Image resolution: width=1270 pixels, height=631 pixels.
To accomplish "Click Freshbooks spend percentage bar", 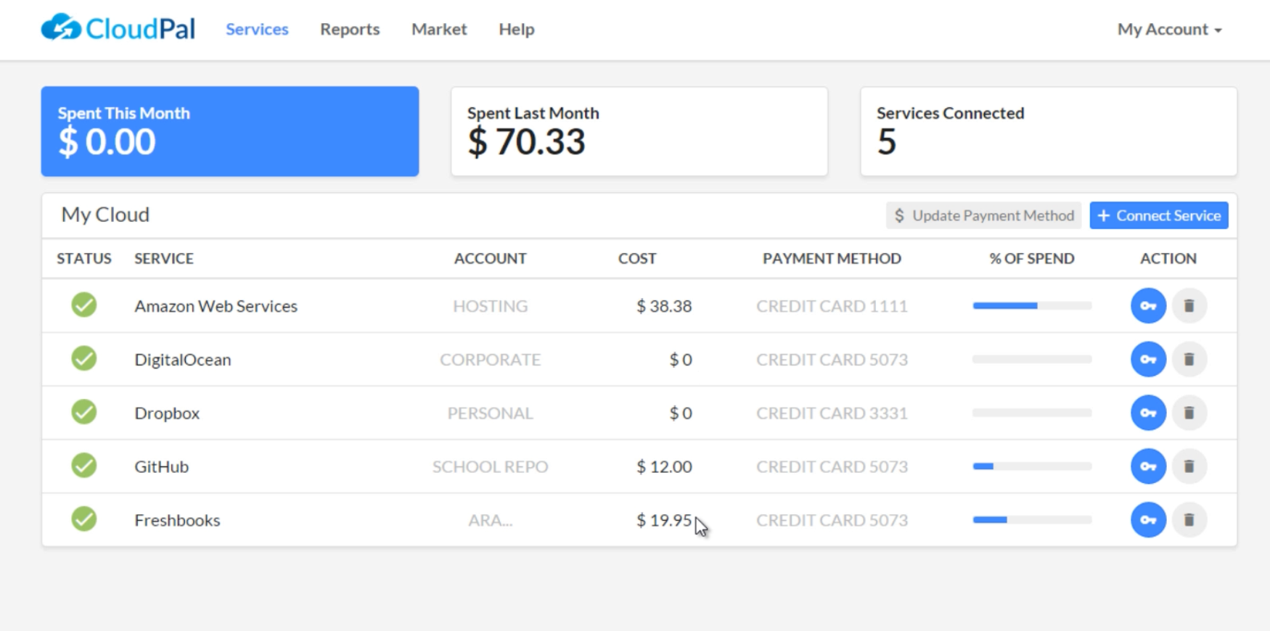I will pos(1032,520).
